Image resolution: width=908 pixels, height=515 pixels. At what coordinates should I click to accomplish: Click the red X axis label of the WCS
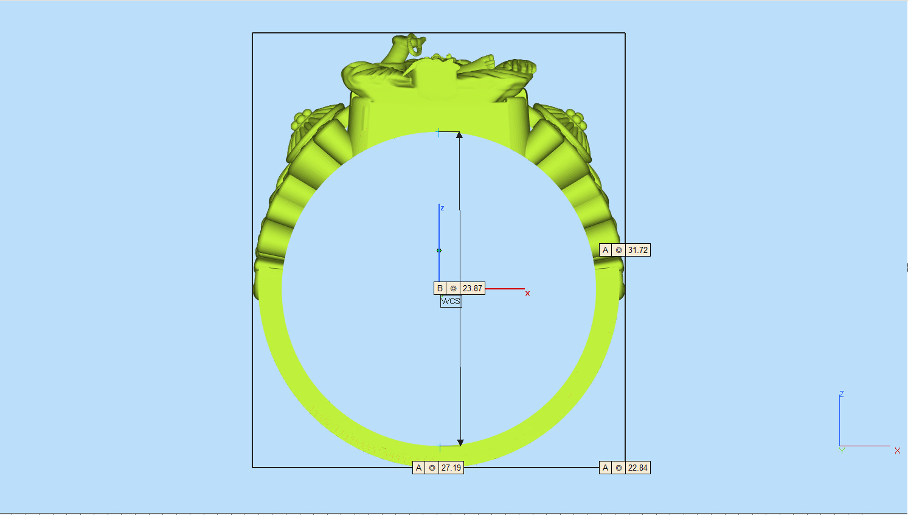click(527, 293)
